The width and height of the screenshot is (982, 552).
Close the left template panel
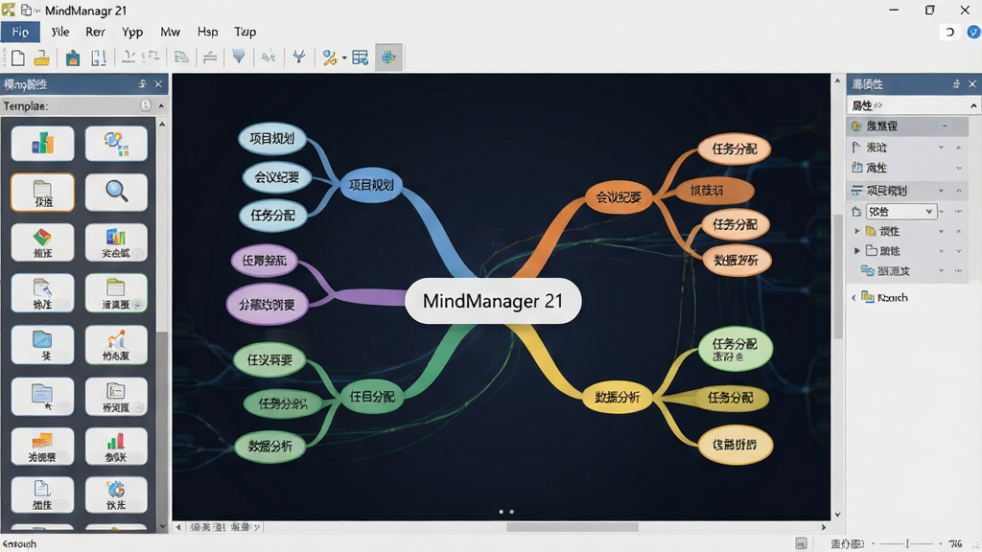point(158,84)
